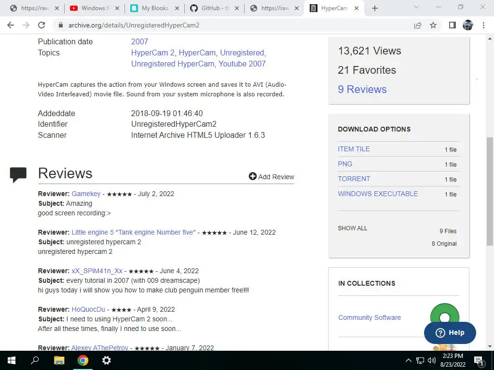Viewport: 494px width, 370px height.
Task: Open reviewer Alexey AThePetrov profile
Action: click(x=99, y=348)
